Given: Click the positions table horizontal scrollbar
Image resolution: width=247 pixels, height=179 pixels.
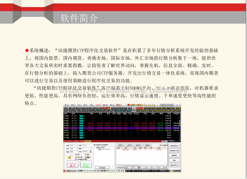Looking at the screenshot, I should click(142, 165).
